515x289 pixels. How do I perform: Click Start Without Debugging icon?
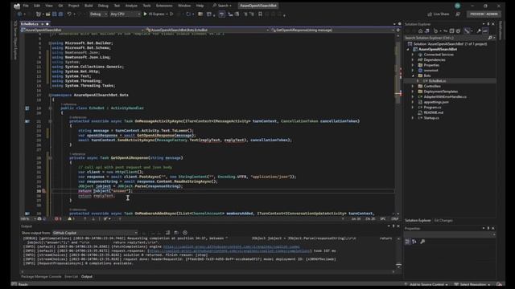click(x=171, y=14)
